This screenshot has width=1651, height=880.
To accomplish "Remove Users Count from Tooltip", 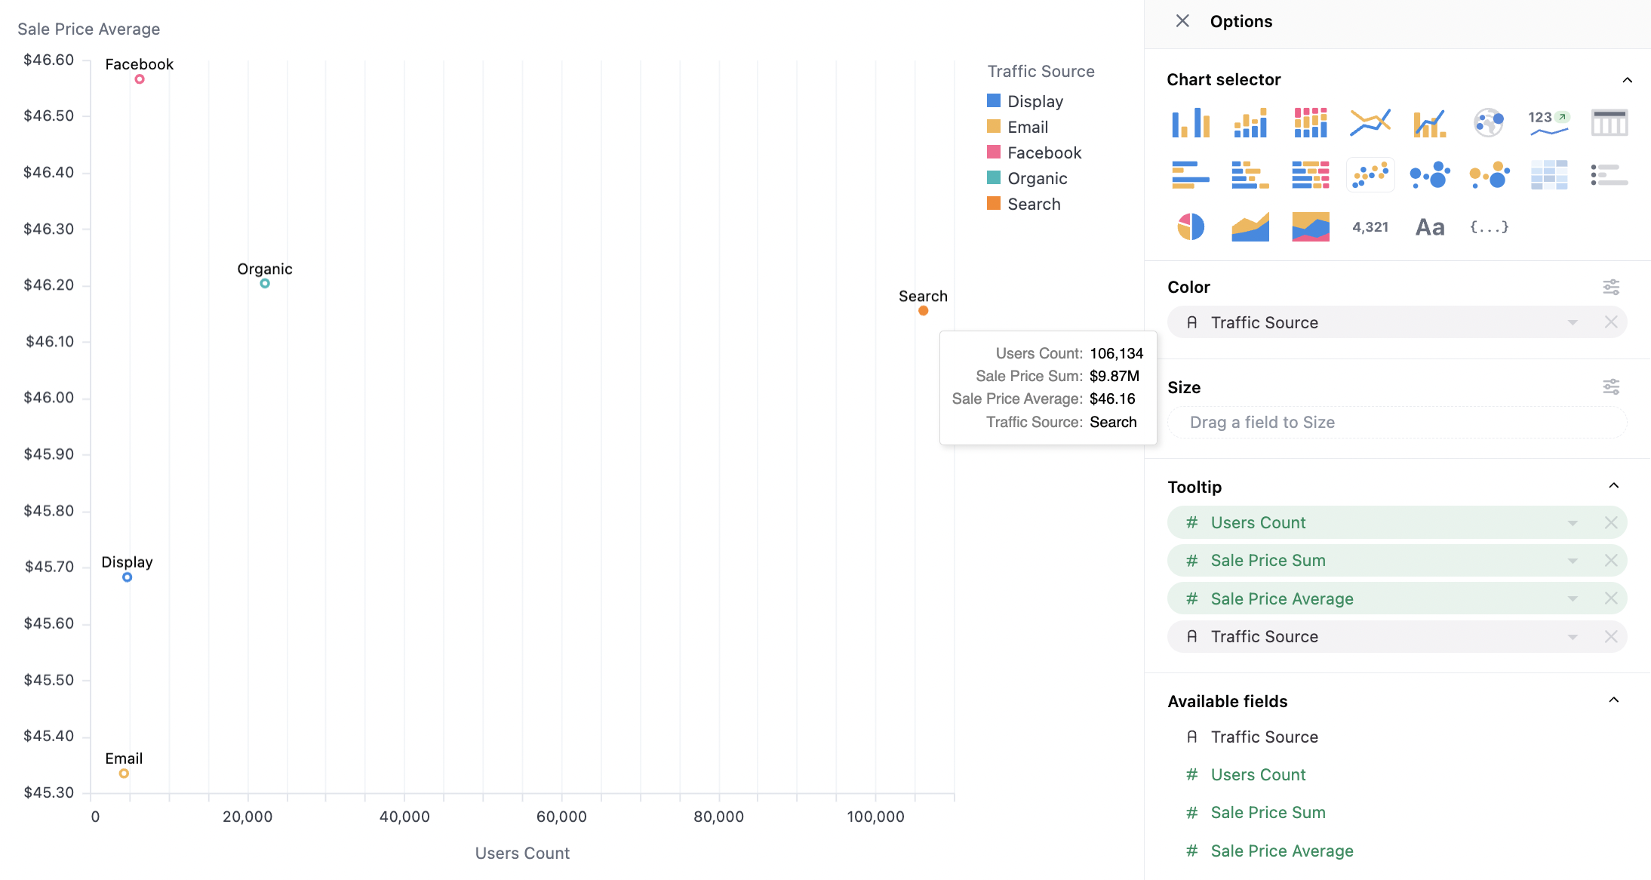I will click(x=1611, y=522).
